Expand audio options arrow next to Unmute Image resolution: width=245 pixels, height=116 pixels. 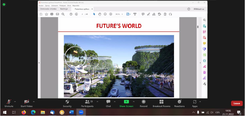pos(15,102)
